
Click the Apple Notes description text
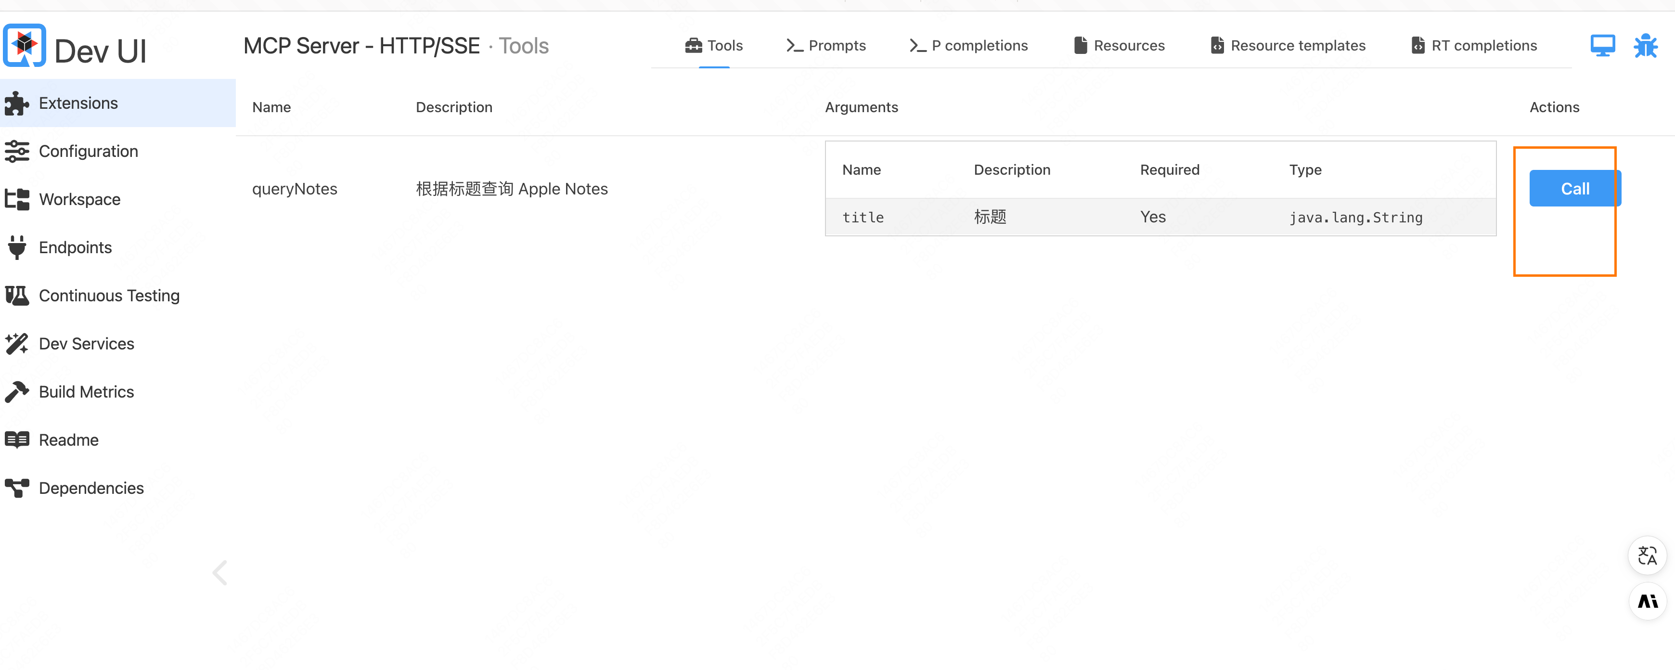512,189
